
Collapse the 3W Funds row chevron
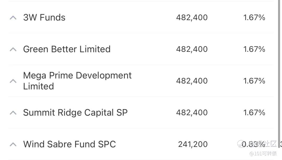[13, 17]
